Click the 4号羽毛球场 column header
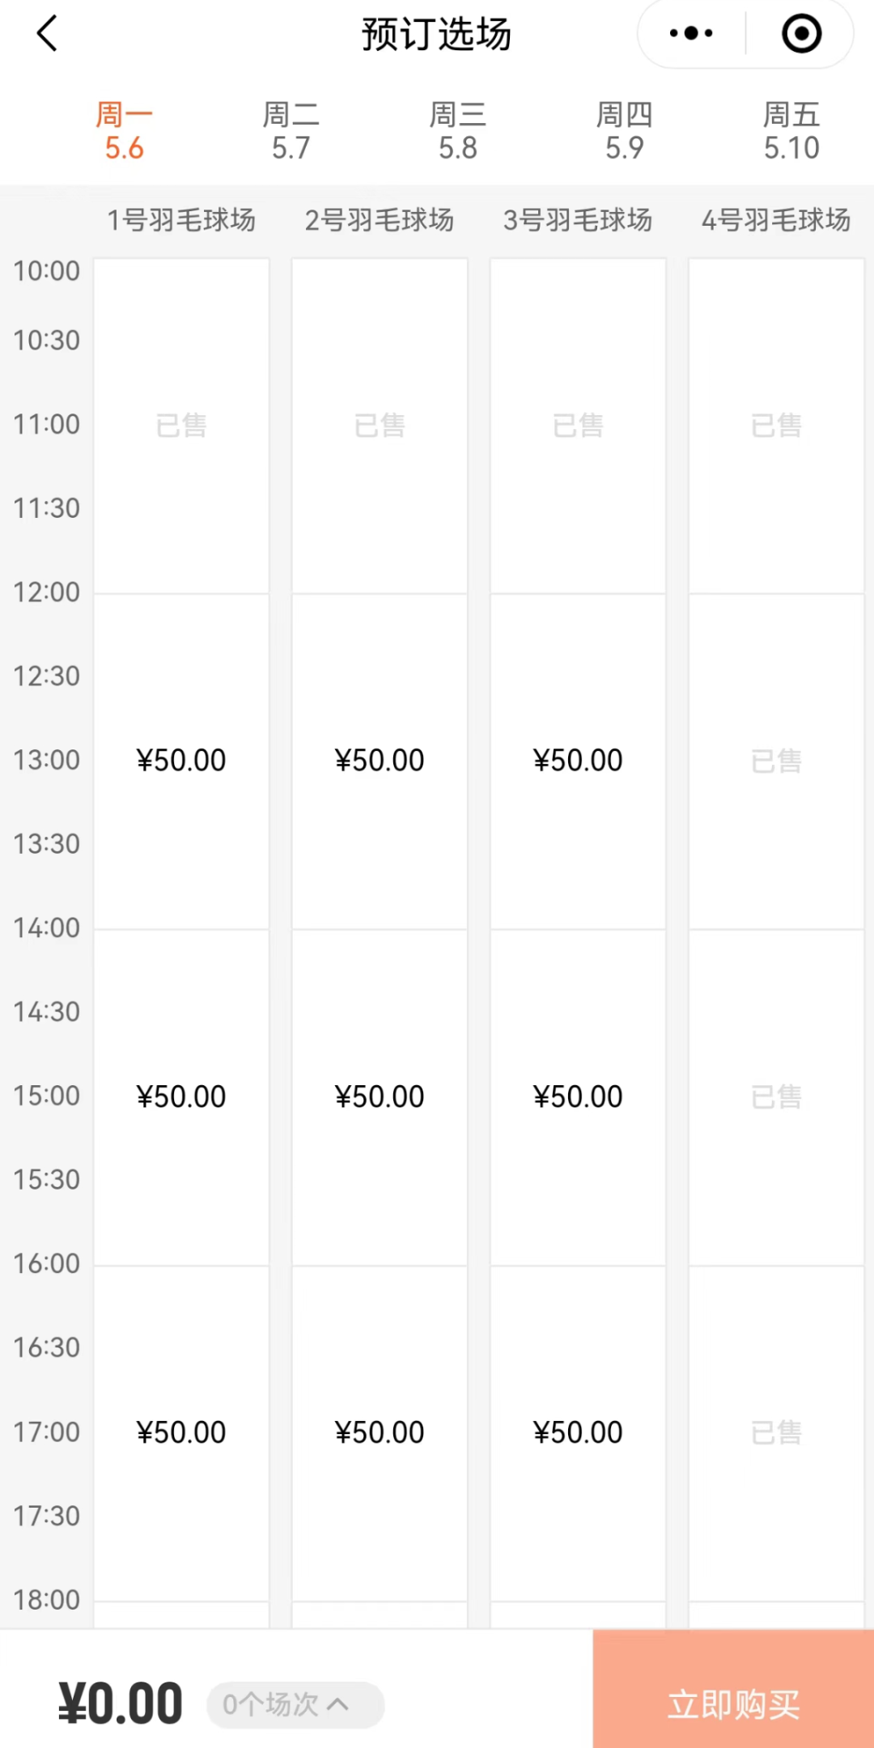 776,220
